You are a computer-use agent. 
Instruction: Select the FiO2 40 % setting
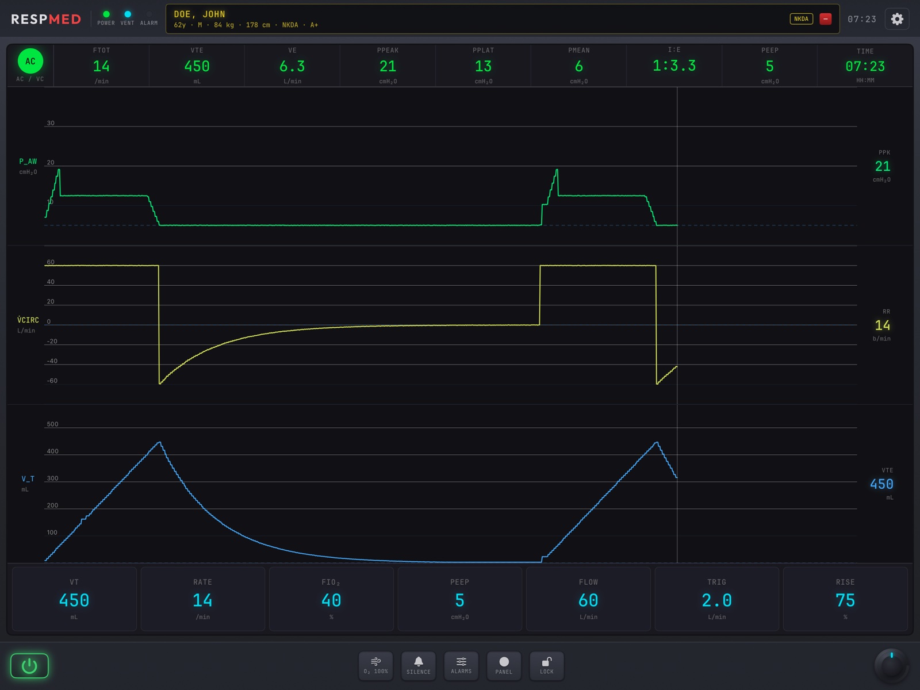[331, 599]
